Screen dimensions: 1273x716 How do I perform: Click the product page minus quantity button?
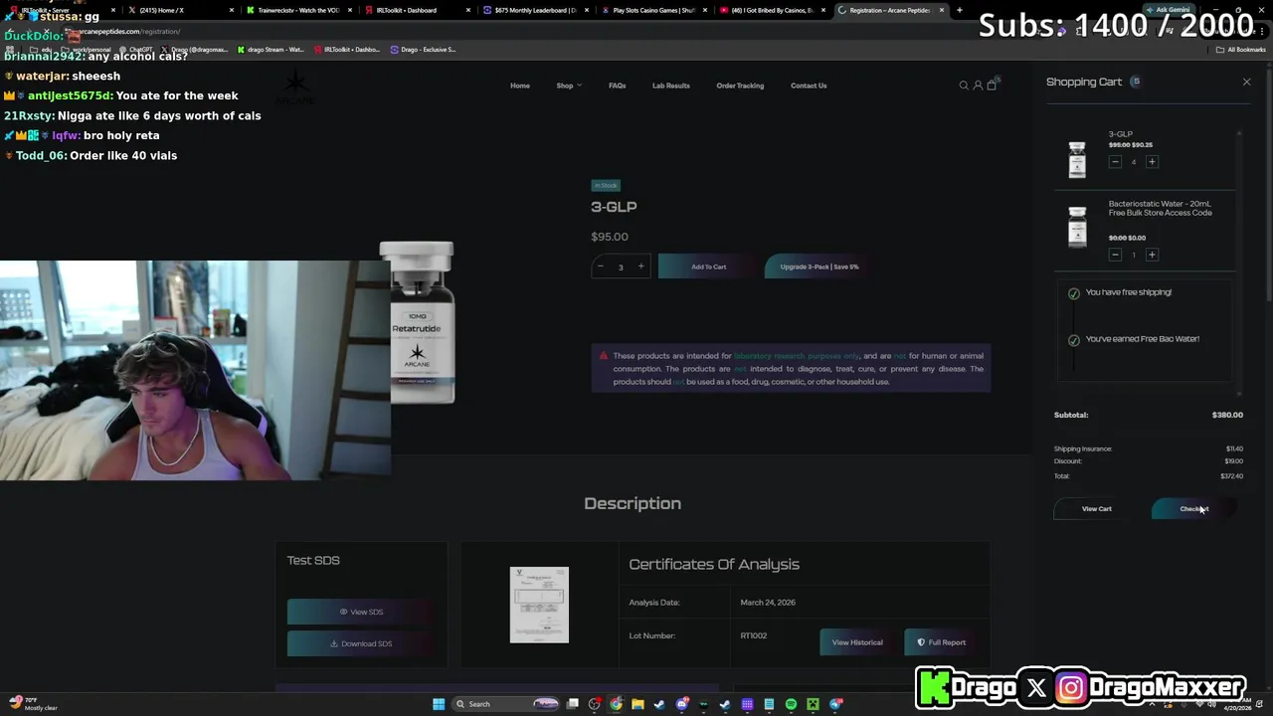(x=600, y=267)
